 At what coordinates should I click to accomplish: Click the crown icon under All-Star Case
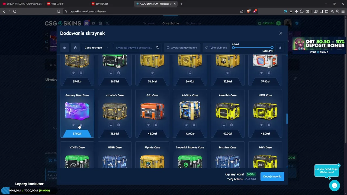pos(186,125)
